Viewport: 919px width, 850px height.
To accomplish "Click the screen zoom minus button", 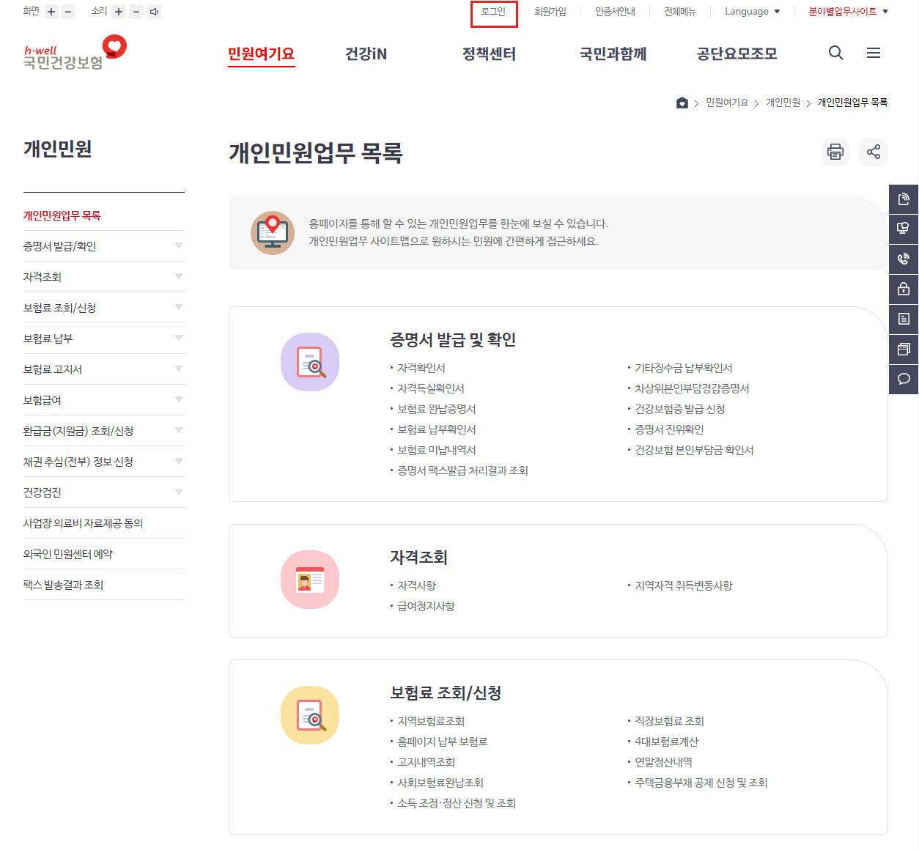I will click(x=68, y=12).
